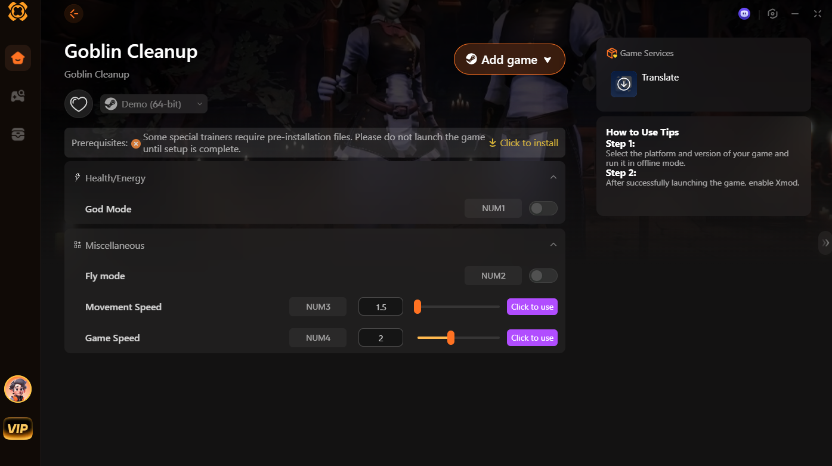Add Goblin Cleanup to favorites heart
Image resolution: width=832 pixels, height=466 pixels.
point(79,104)
